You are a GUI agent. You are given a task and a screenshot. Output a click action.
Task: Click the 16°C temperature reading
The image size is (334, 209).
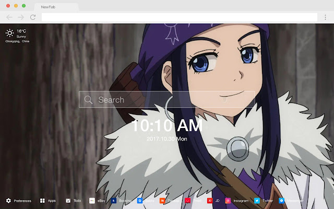pyautogui.click(x=21, y=31)
